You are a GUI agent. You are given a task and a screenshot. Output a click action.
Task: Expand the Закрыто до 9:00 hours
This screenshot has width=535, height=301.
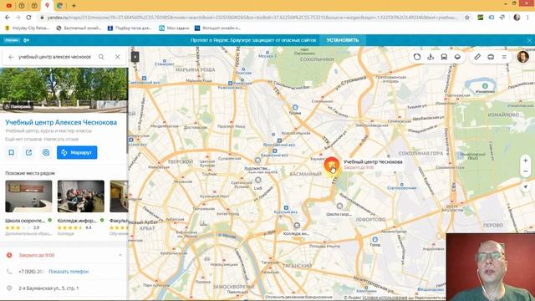[64, 255]
